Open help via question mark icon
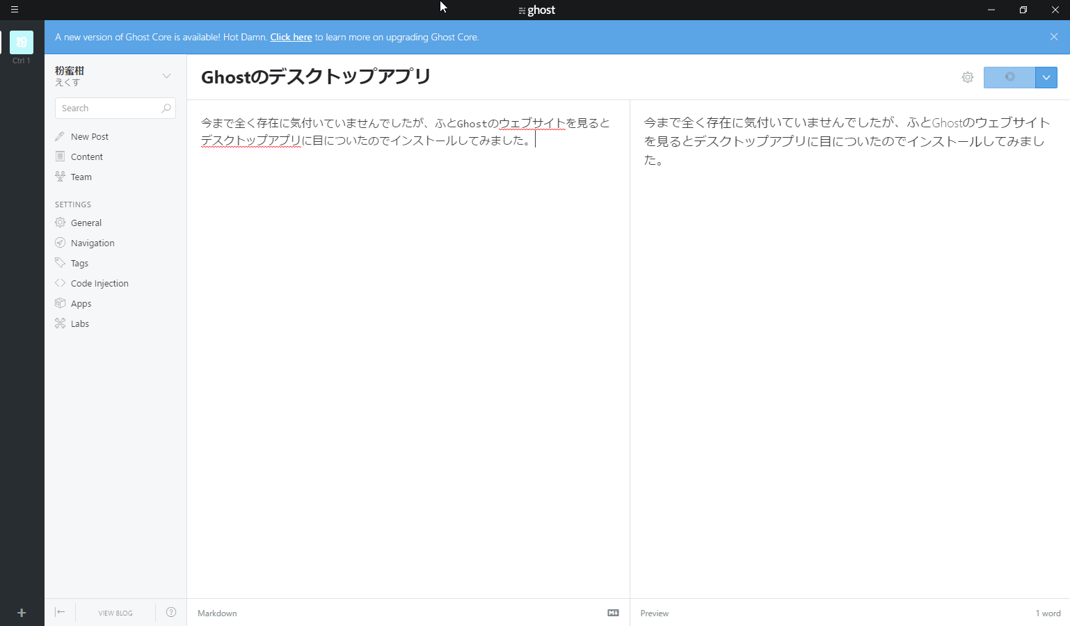Screen dimensions: 1070x626 tap(171, 612)
